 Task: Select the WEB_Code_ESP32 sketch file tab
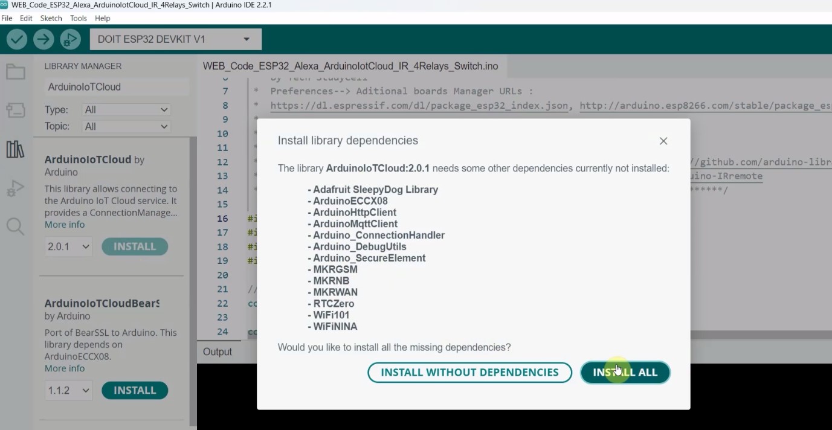350,66
